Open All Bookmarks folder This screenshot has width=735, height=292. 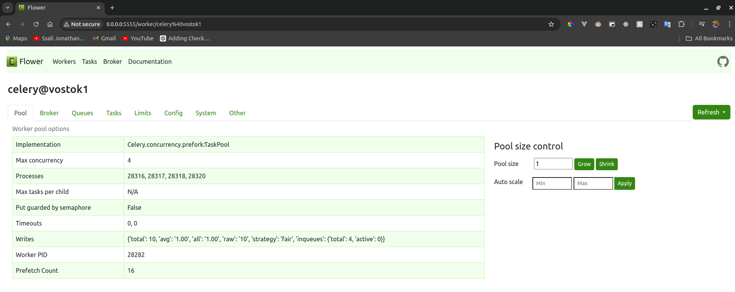709,38
